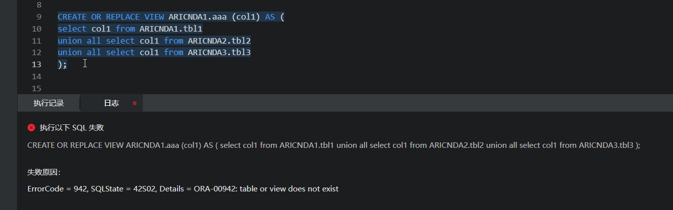The height and width of the screenshot is (210, 673).
Task: Place cursor on the CREATE OR REPLACE VIEW line
Action: coord(171,17)
